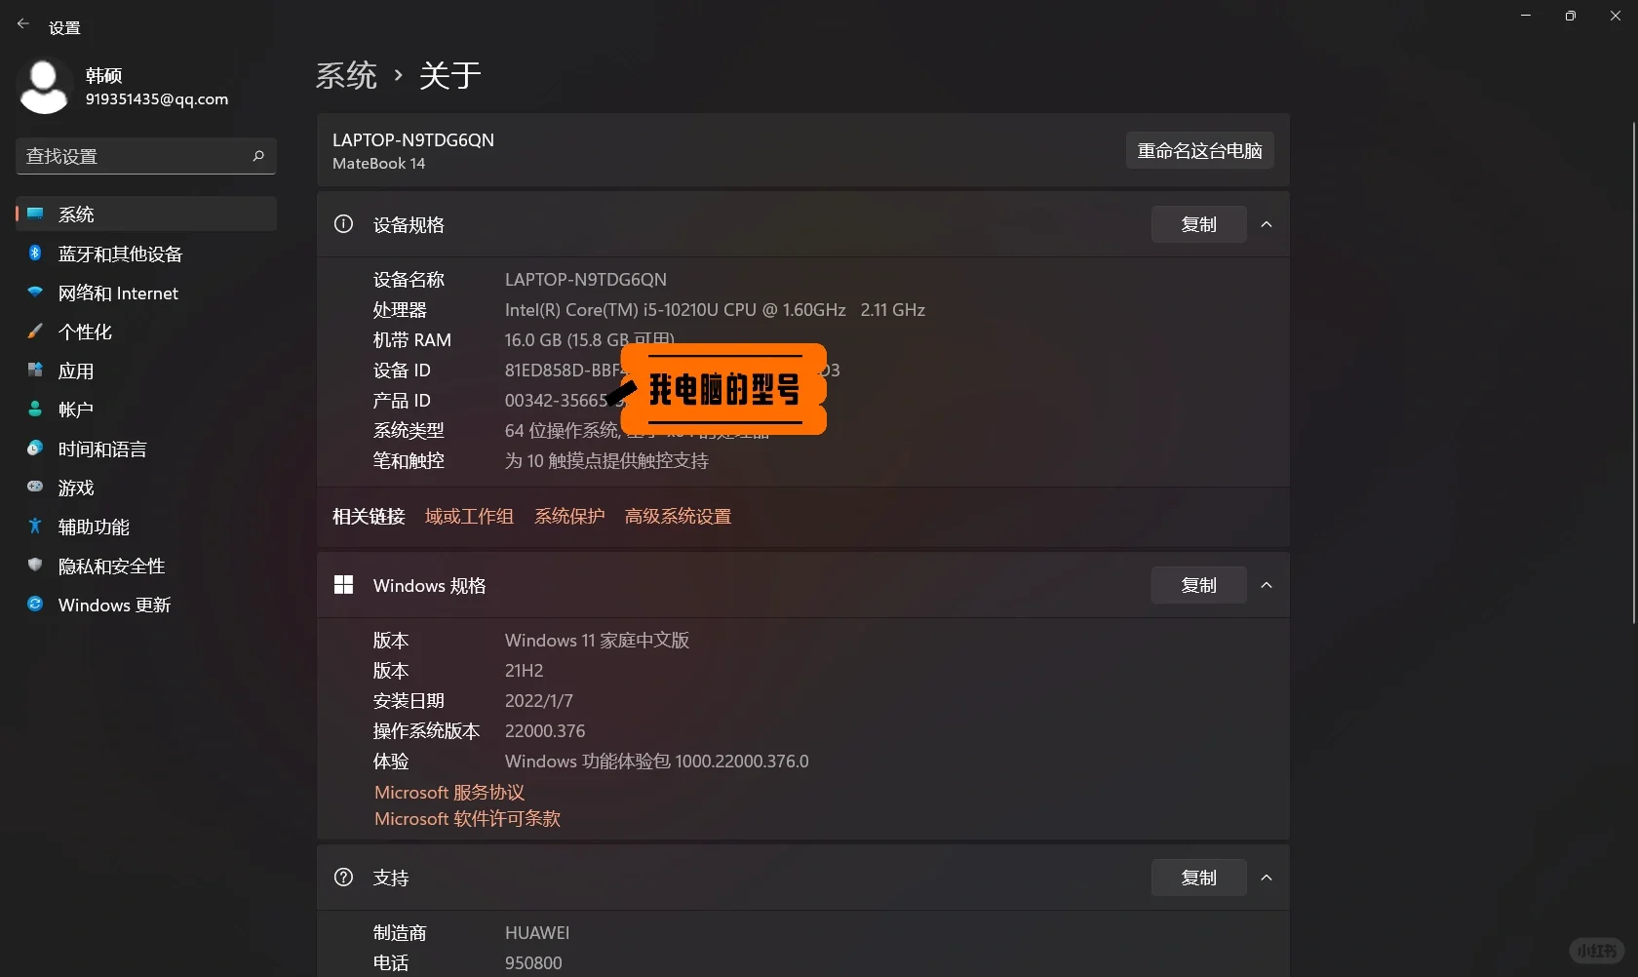
Task: Click the Accessibility sidebar icon
Action: (x=35, y=527)
